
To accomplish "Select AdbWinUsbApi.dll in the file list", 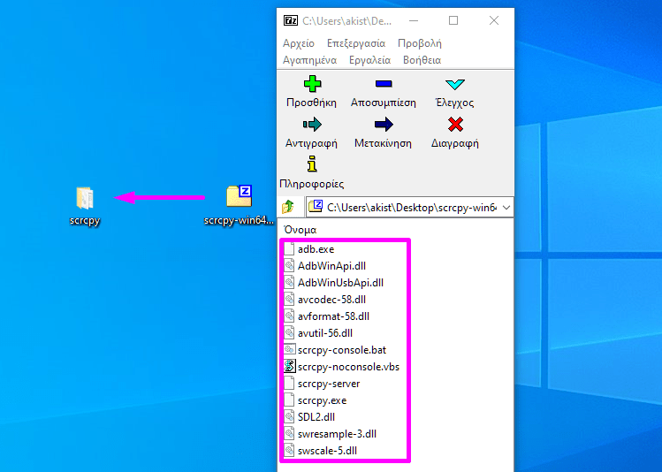I will pos(340,283).
